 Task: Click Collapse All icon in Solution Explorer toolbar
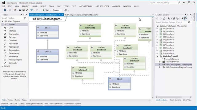(174, 19)
